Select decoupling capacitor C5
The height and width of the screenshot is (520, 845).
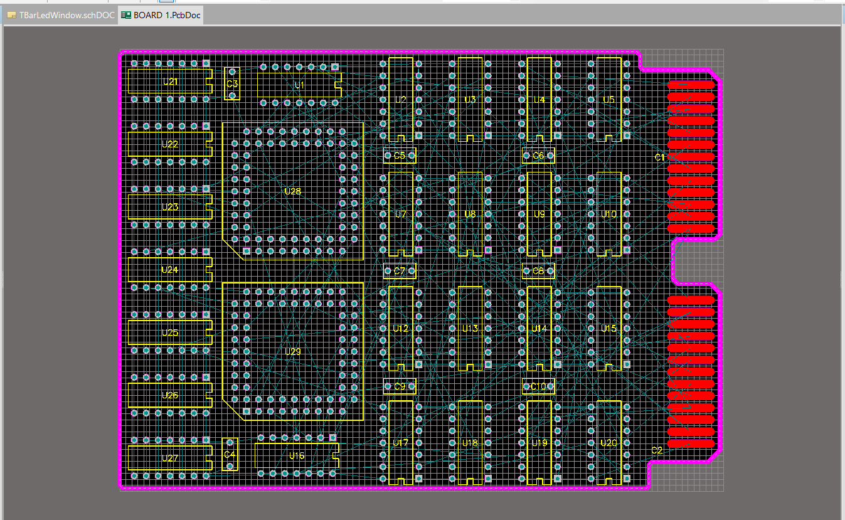coord(399,154)
